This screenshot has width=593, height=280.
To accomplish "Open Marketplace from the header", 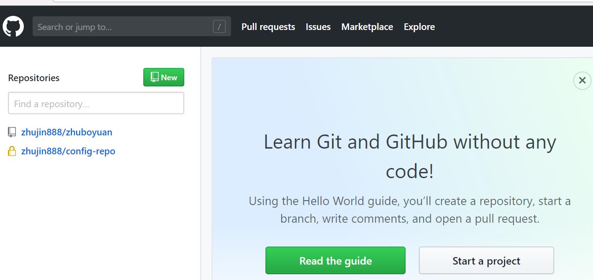I will pyautogui.click(x=367, y=27).
